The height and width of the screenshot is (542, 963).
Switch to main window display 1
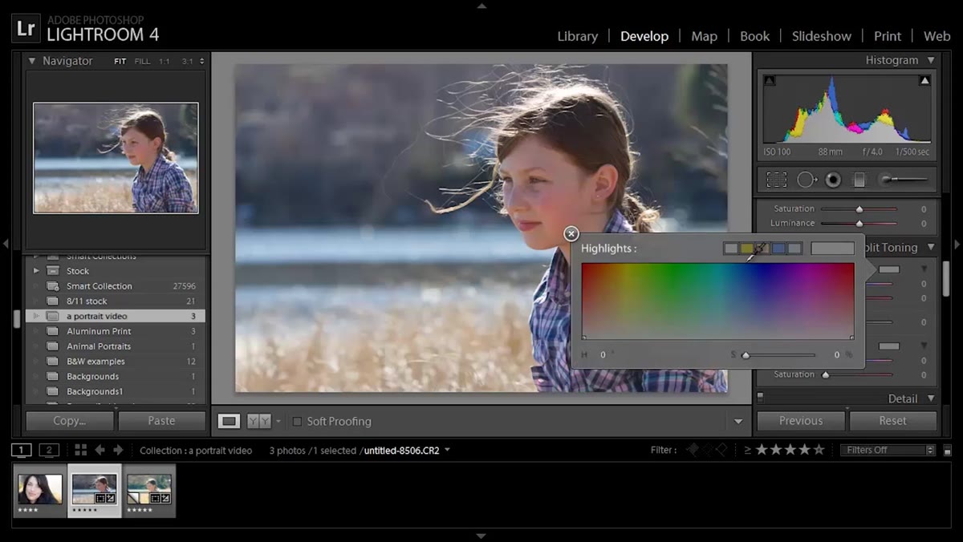click(22, 450)
